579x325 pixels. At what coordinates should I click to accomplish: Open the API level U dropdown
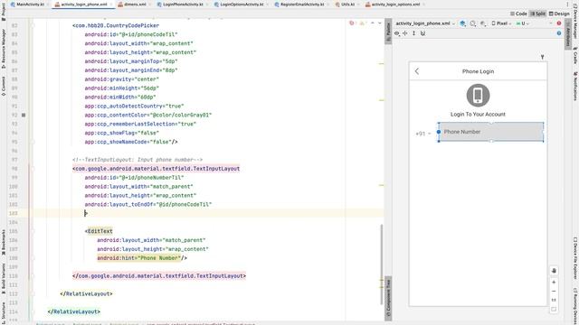click(522, 23)
